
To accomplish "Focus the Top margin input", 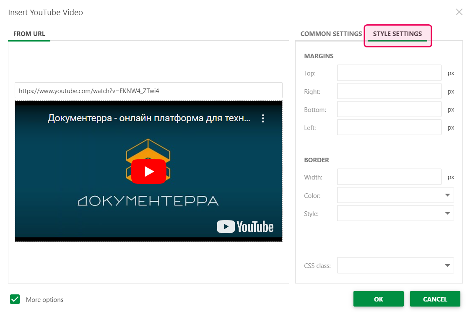I will (389, 73).
